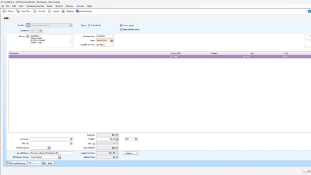Open the Reports menu
Viewport: 311px width, 175px height.
[59, 6]
